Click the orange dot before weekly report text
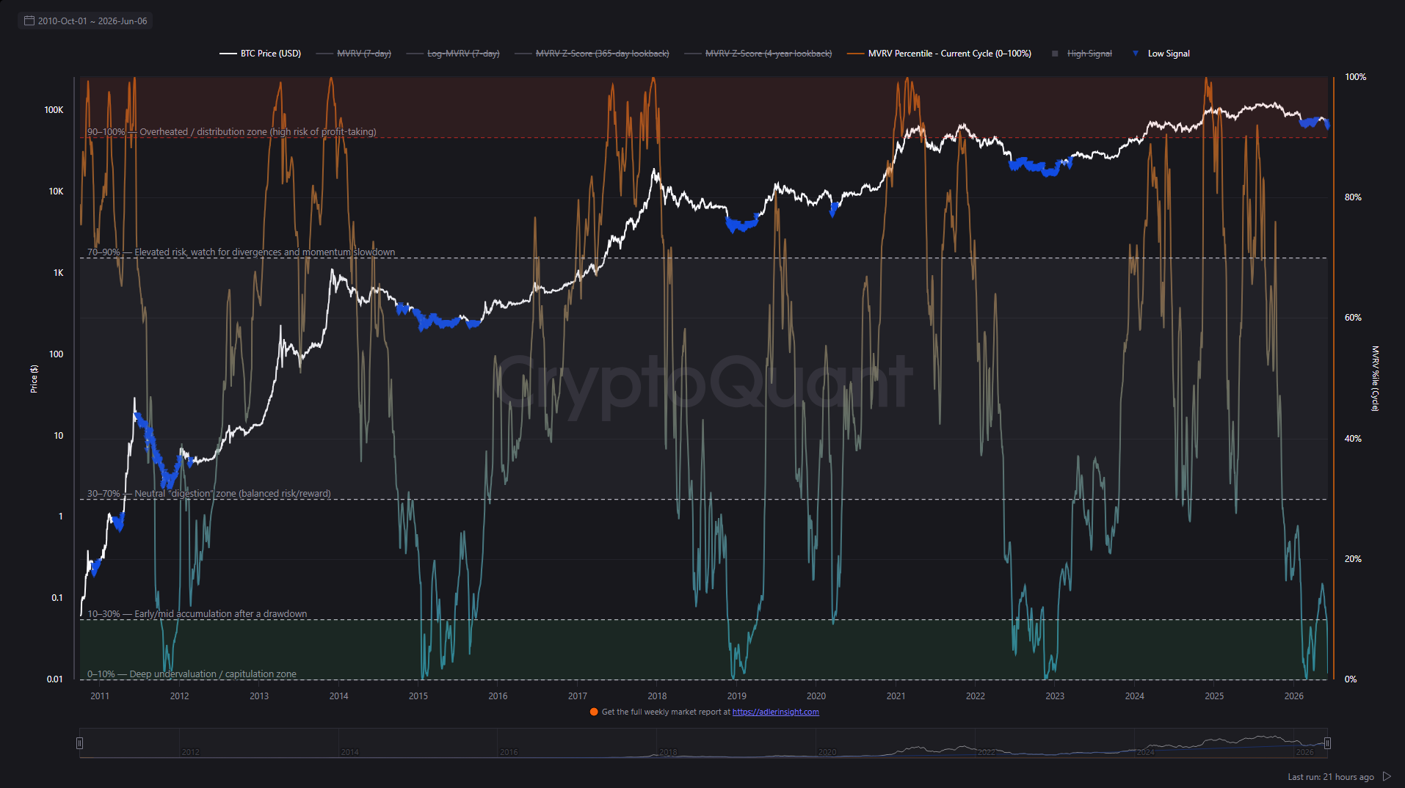This screenshot has height=788, width=1405. (x=594, y=712)
